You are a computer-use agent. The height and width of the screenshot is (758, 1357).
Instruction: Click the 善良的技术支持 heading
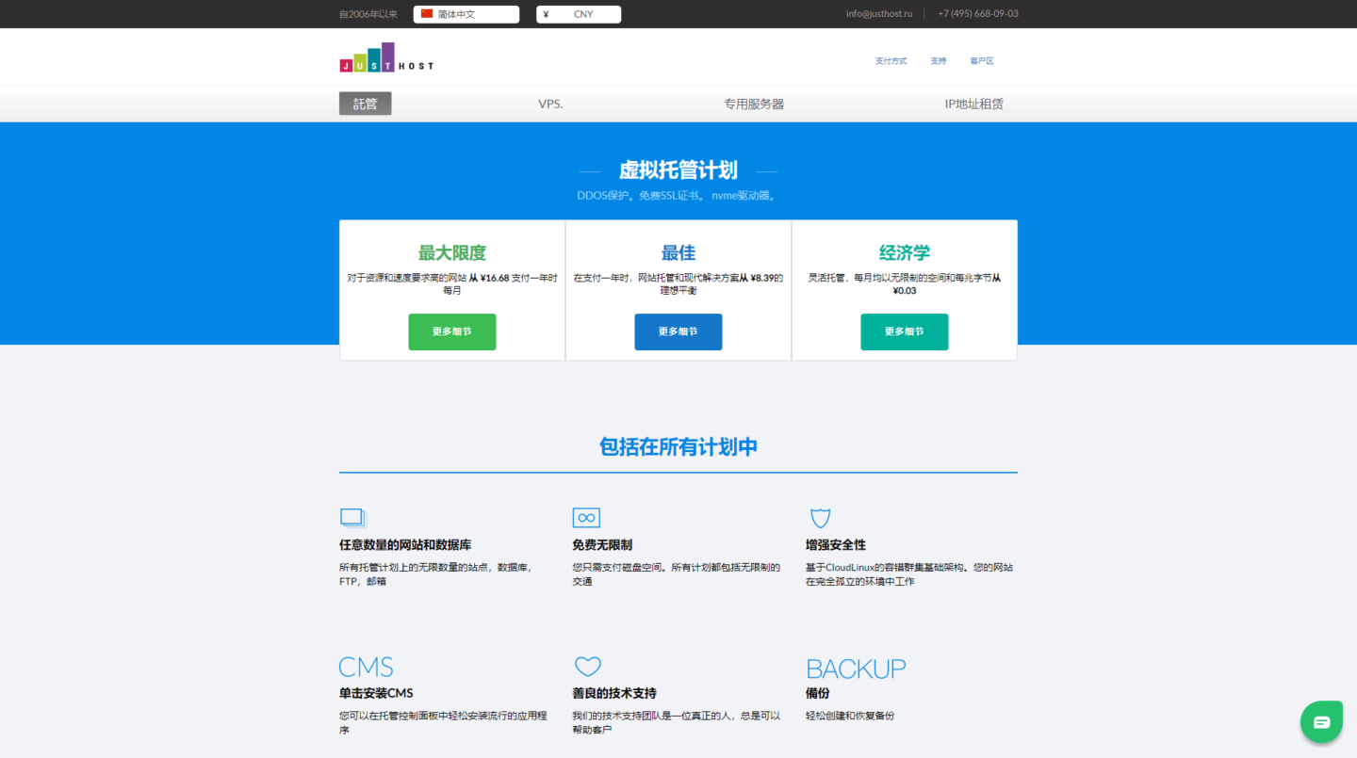point(614,693)
